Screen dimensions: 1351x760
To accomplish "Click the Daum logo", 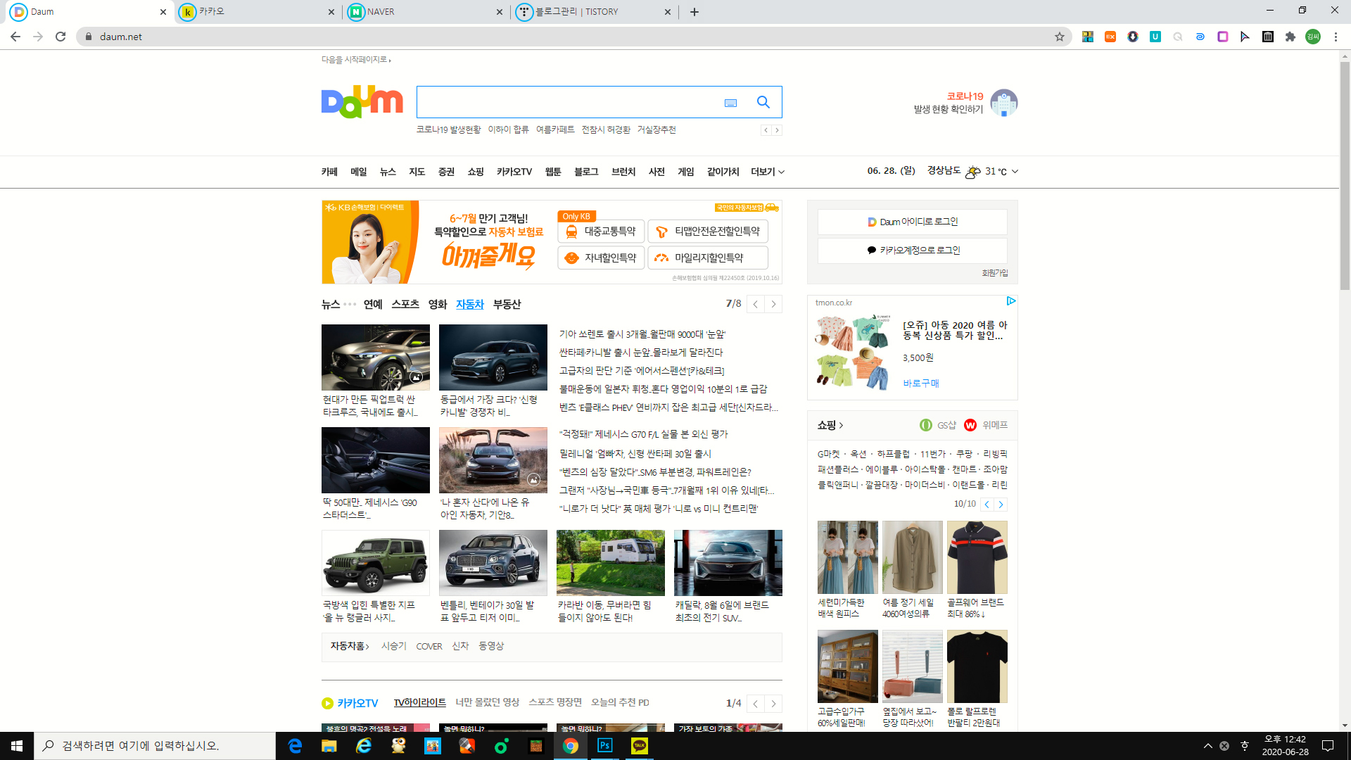I will click(x=362, y=102).
